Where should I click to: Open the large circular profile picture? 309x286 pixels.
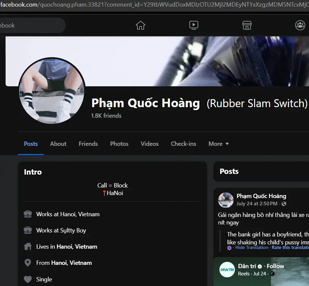52,91
